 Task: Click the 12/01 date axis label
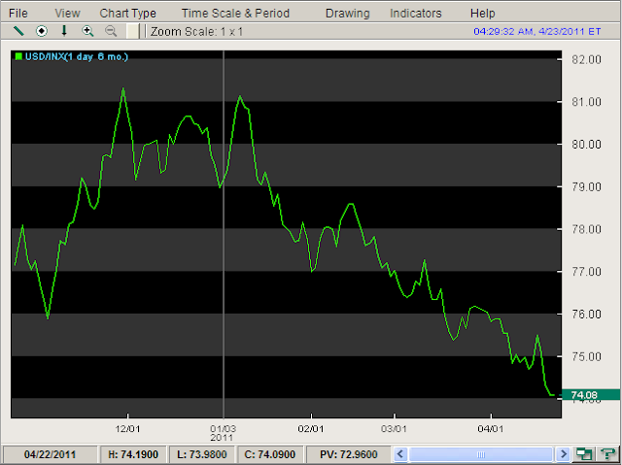(127, 428)
